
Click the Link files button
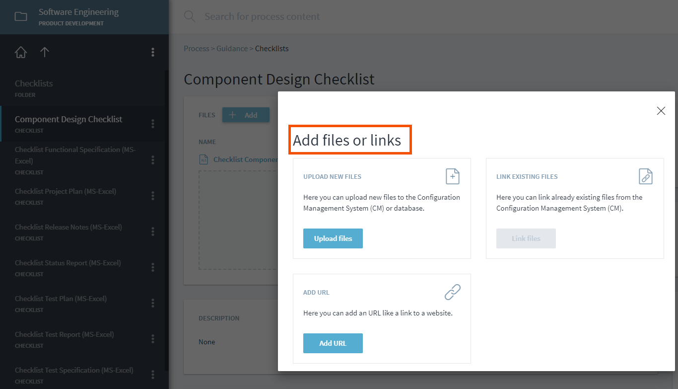click(526, 238)
